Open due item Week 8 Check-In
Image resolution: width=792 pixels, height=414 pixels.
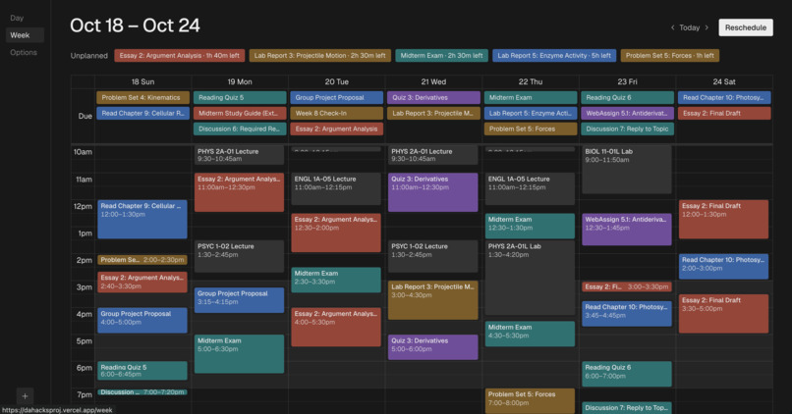tap(336, 113)
